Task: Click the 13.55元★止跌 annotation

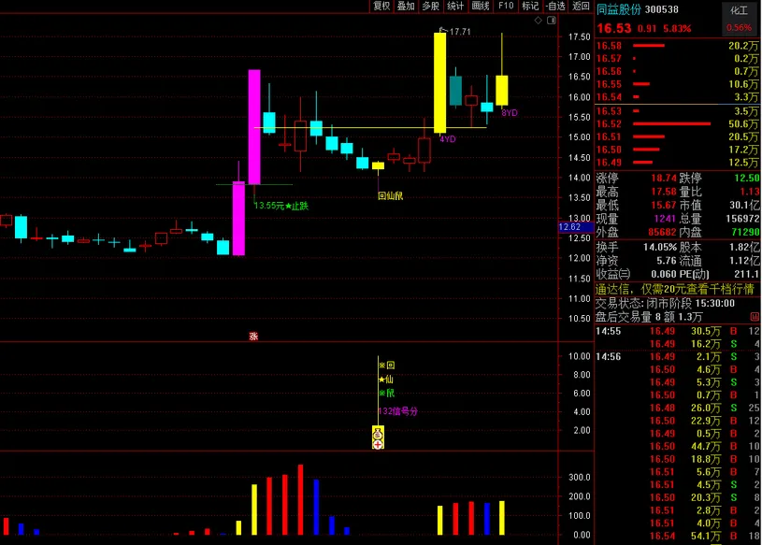Action: 280,206
